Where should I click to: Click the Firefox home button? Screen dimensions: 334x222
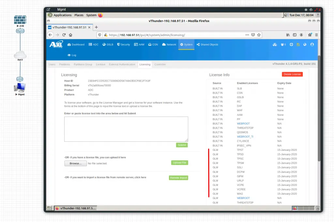tap(70, 35)
